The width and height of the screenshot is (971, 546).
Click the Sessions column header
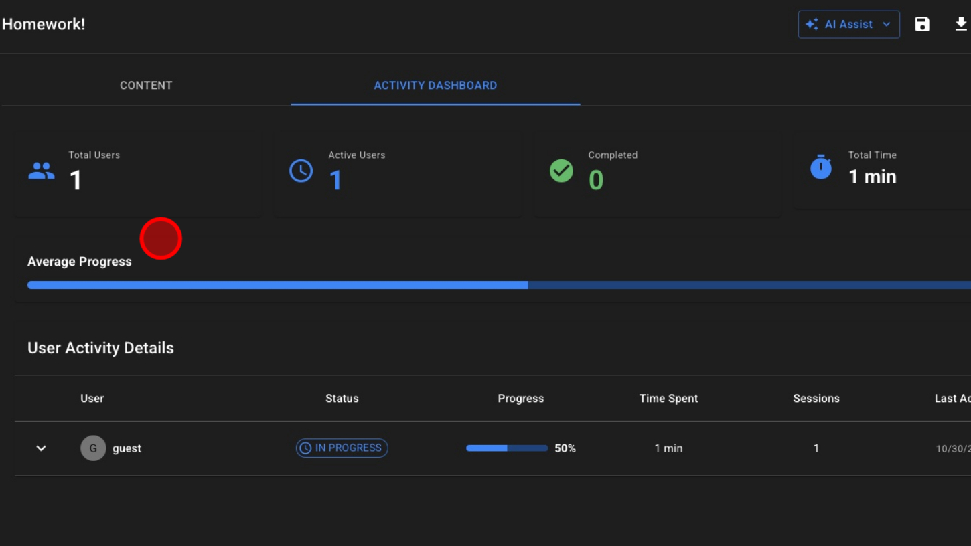(816, 399)
